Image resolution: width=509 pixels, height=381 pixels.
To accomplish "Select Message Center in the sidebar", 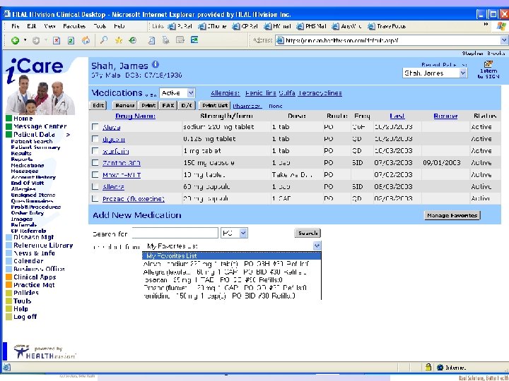I will [x=40, y=126].
